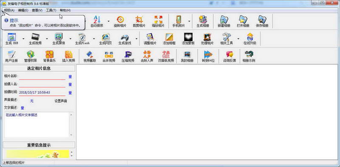
Task: Click the 里 link beside 相片名称
Action: 70,76
